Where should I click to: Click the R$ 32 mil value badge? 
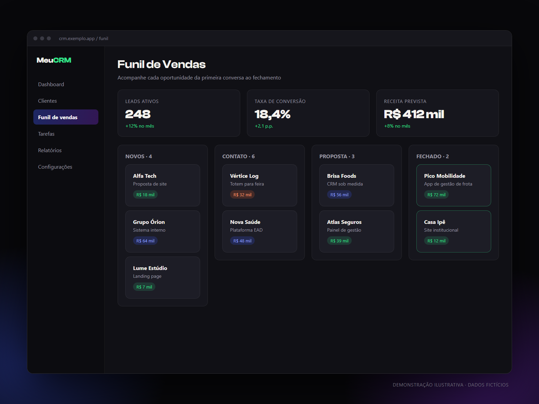coord(242,195)
